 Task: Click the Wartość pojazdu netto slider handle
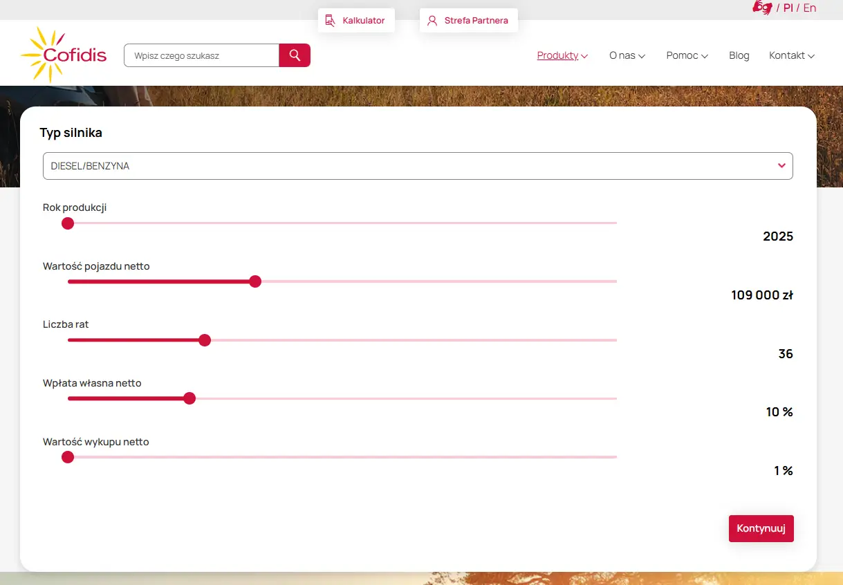tap(255, 281)
